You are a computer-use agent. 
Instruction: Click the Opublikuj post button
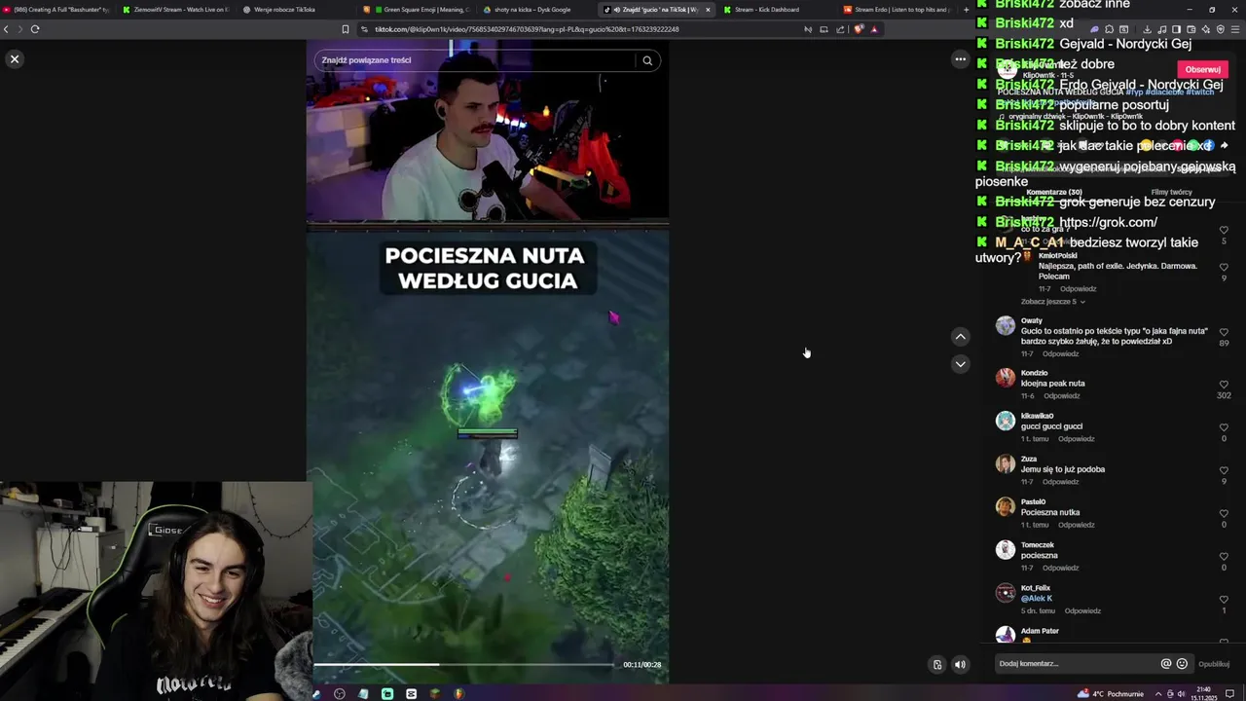(x=1214, y=664)
